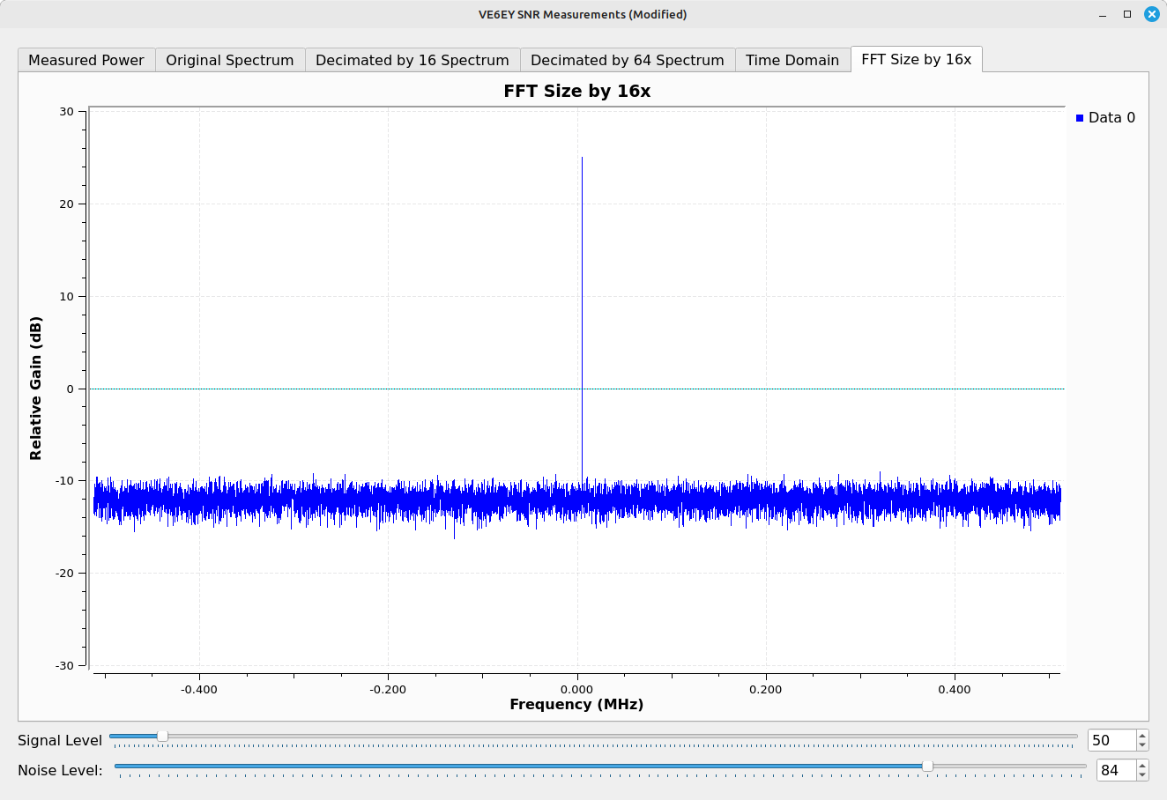Screen dimensions: 1167x800
Task: Select the Decimated by 16 Spectrum tab
Action: coord(412,60)
